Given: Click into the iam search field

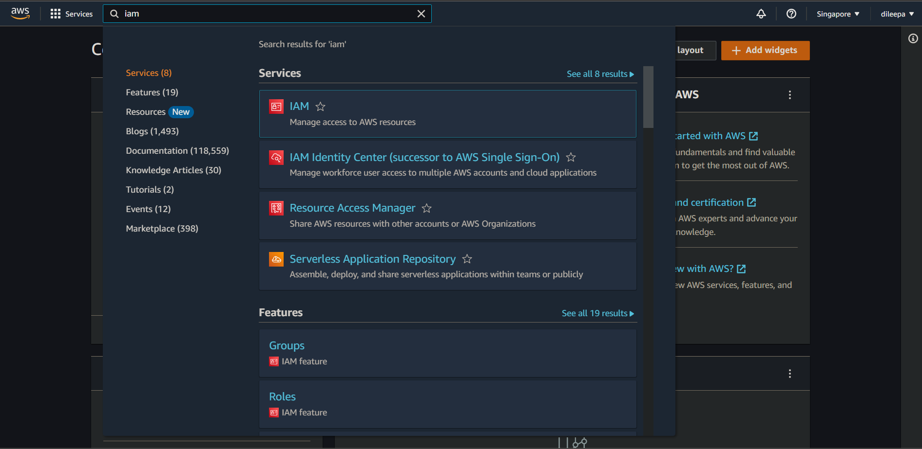Looking at the screenshot, I should click(x=267, y=14).
